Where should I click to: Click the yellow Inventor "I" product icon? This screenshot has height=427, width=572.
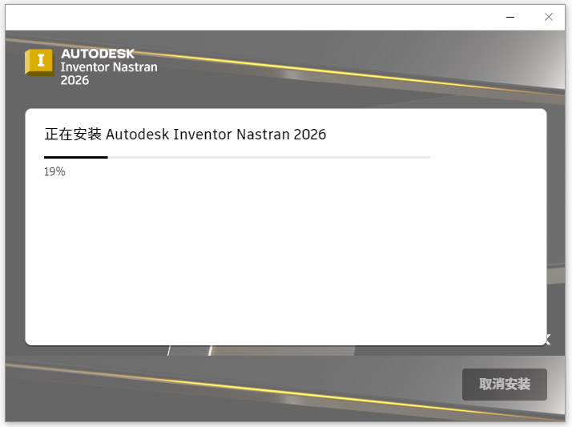coord(38,62)
